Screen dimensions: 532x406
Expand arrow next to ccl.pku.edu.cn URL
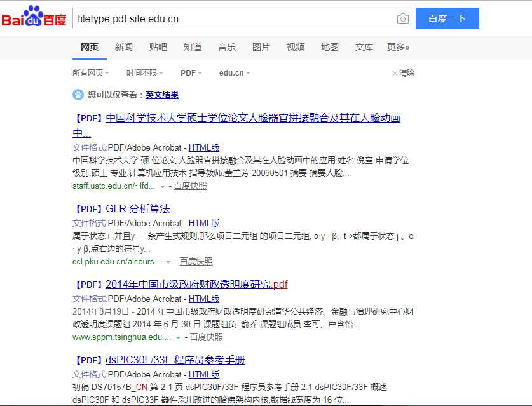click(168, 262)
